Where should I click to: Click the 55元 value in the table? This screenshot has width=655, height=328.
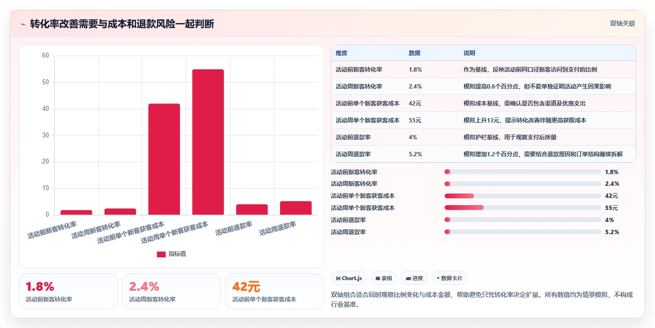pyautogui.click(x=415, y=120)
